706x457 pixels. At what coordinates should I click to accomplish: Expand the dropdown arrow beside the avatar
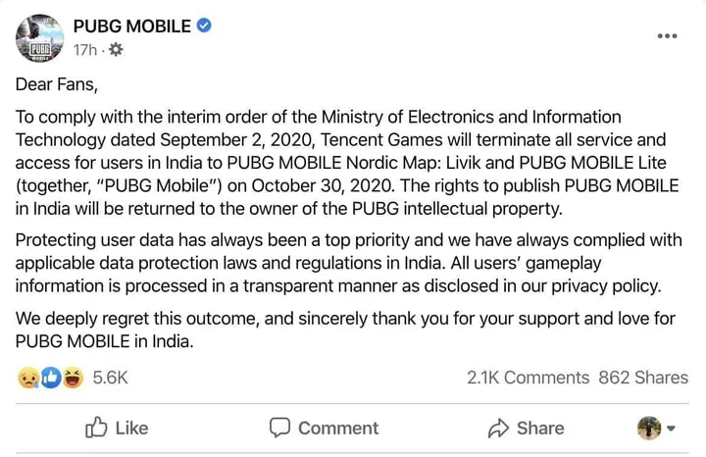tap(672, 429)
